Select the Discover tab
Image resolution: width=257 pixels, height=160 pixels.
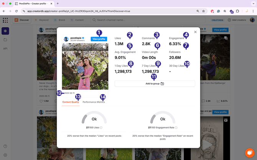pos(22,20)
